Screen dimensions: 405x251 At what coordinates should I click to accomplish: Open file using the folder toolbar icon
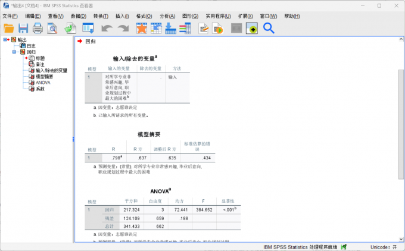coord(8,29)
